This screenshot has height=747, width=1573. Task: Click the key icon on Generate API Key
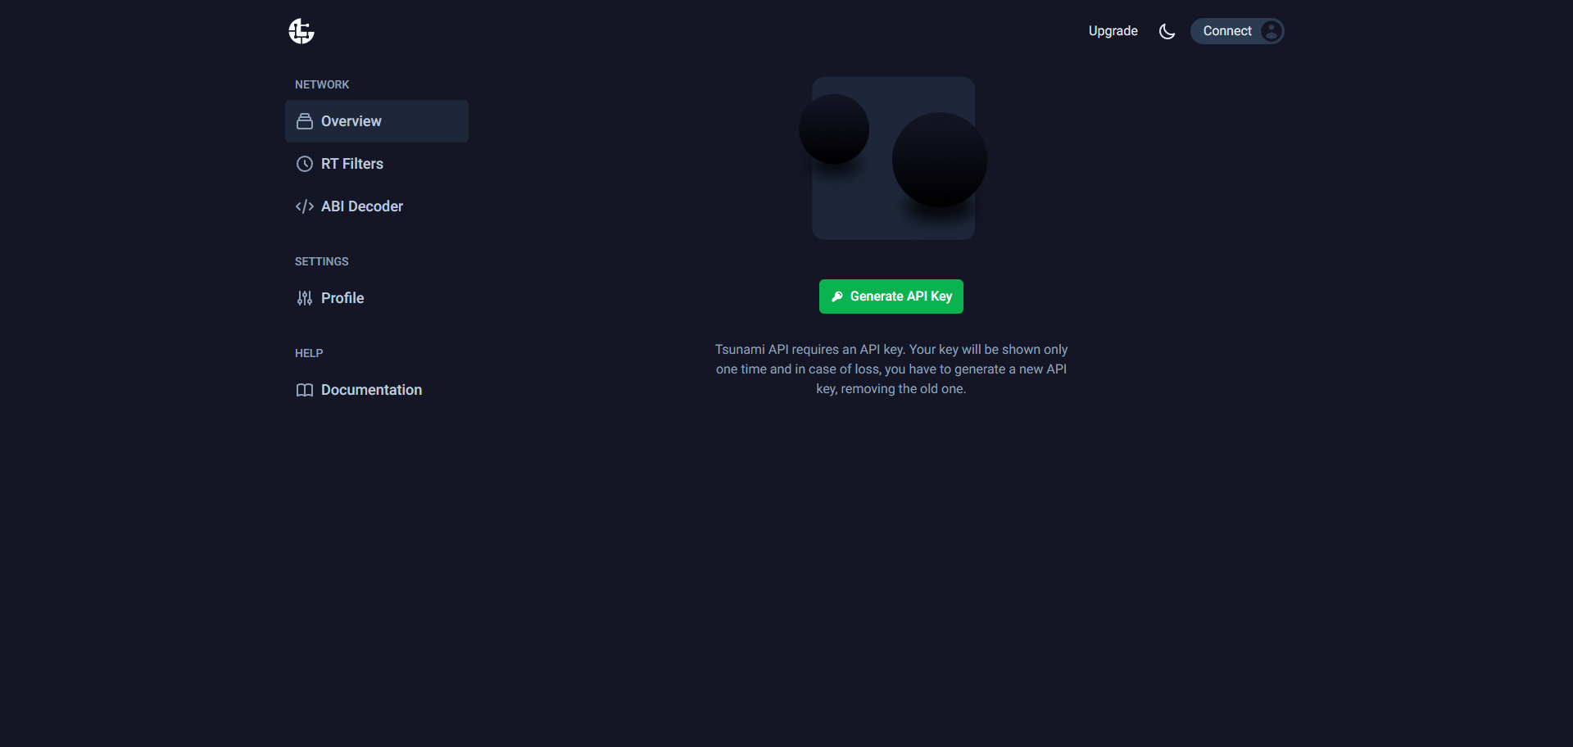(x=837, y=297)
